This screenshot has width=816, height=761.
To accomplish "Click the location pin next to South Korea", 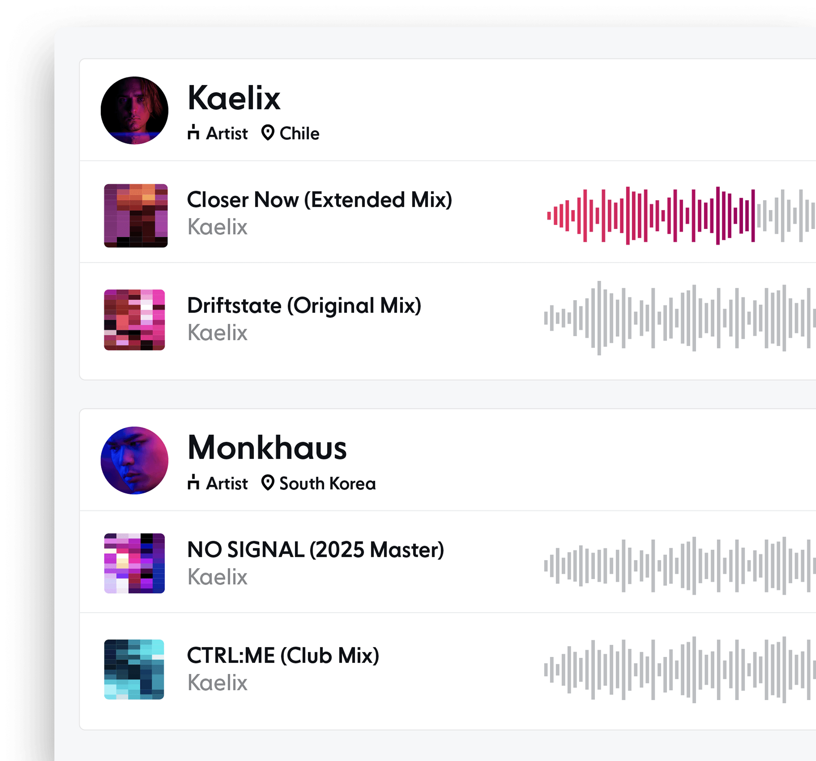I will pyautogui.click(x=268, y=482).
